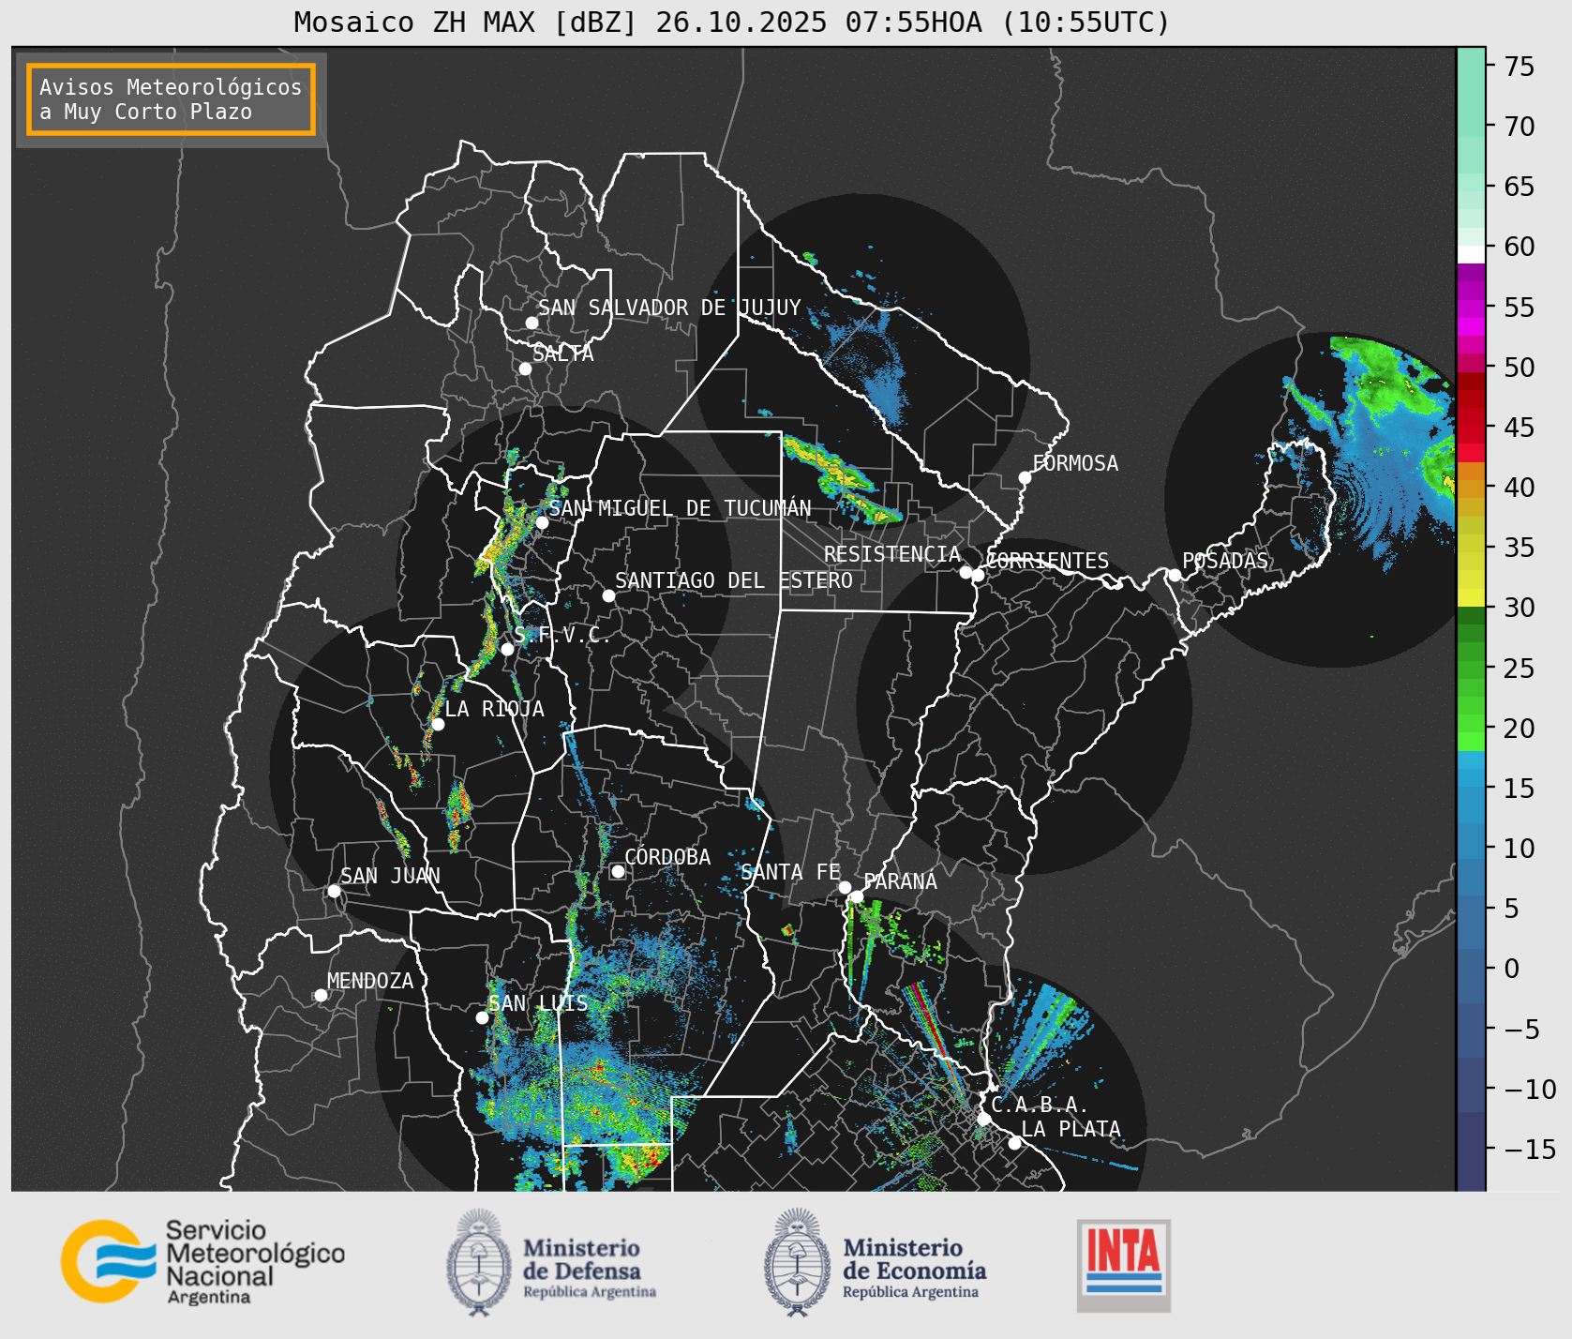The image size is (1572, 1339).
Task: Select the San Juan city marker
Action: [334, 891]
